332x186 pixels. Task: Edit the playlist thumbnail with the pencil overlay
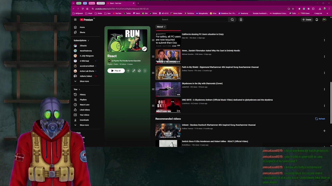(x=144, y=49)
